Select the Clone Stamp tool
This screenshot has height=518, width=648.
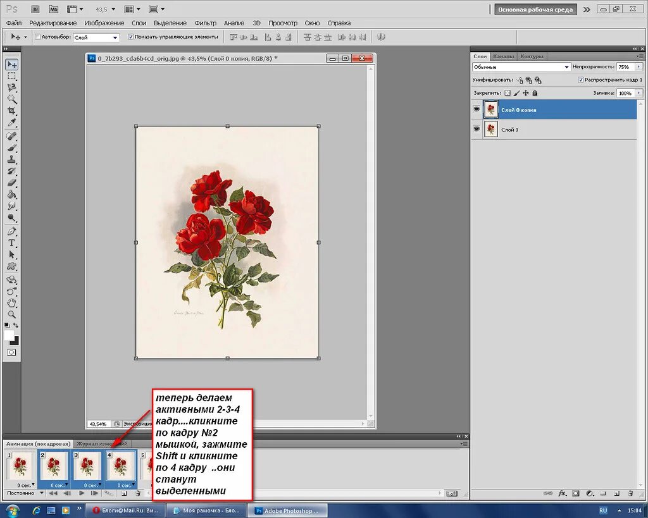tap(11, 159)
